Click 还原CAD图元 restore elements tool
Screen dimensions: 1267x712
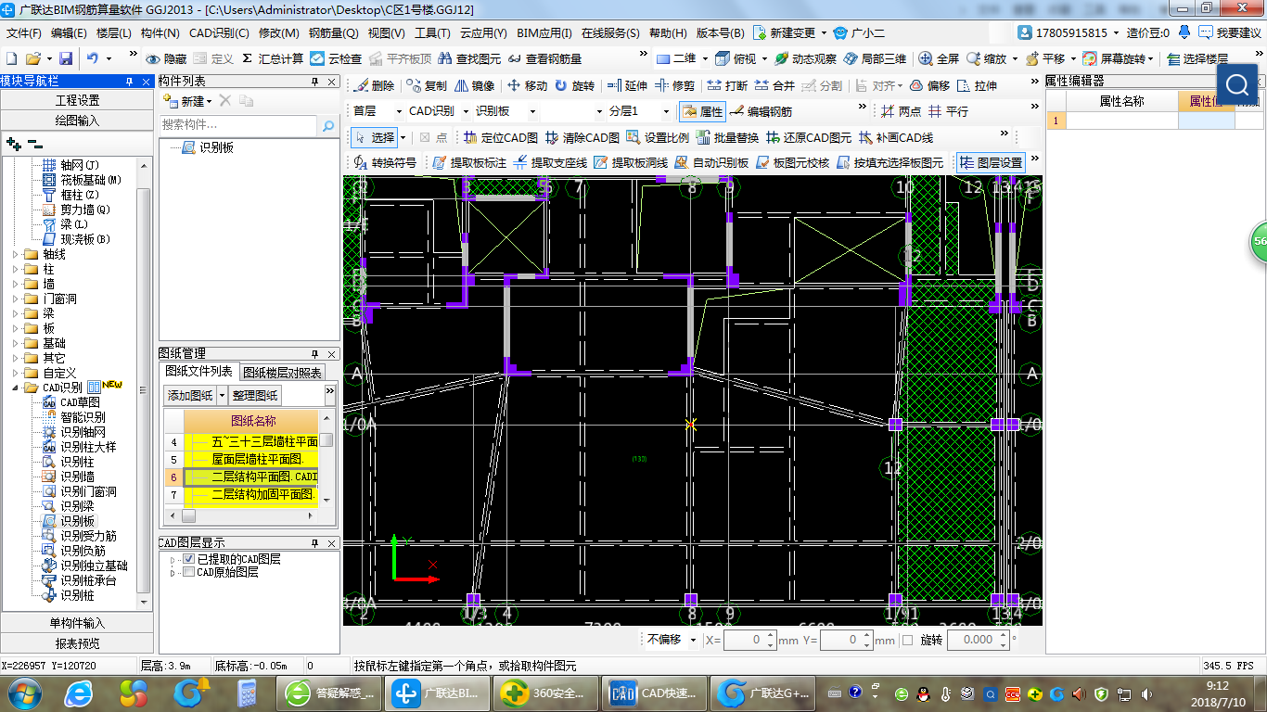tap(808, 137)
